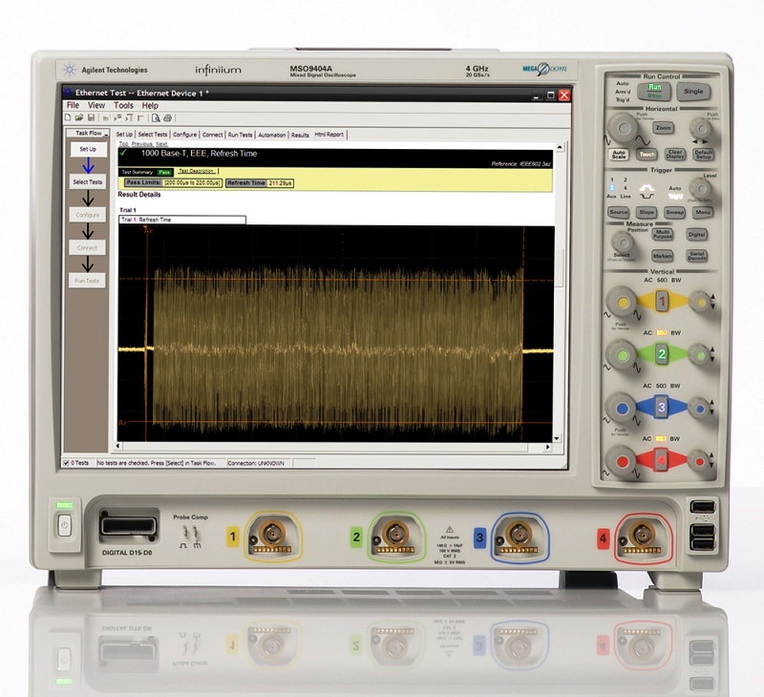Image resolution: width=764 pixels, height=697 pixels.
Task: Toggle the Touch screen key
Action: pyautogui.click(x=647, y=155)
